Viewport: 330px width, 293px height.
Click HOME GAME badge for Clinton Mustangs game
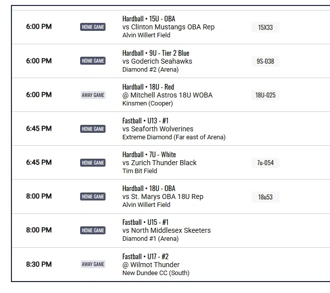click(x=93, y=27)
